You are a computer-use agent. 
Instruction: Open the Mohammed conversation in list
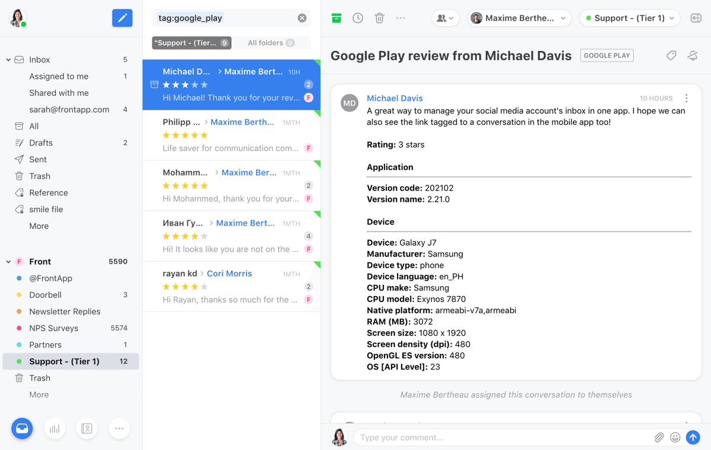click(232, 186)
